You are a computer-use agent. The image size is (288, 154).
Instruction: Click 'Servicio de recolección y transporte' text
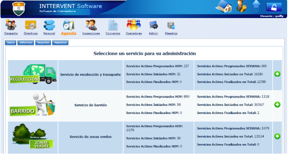(90, 75)
